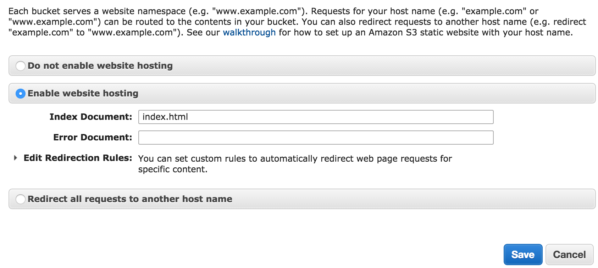Image resolution: width=598 pixels, height=268 pixels.
Task: Click the "Index Document:" field label
Action: tap(91, 117)
